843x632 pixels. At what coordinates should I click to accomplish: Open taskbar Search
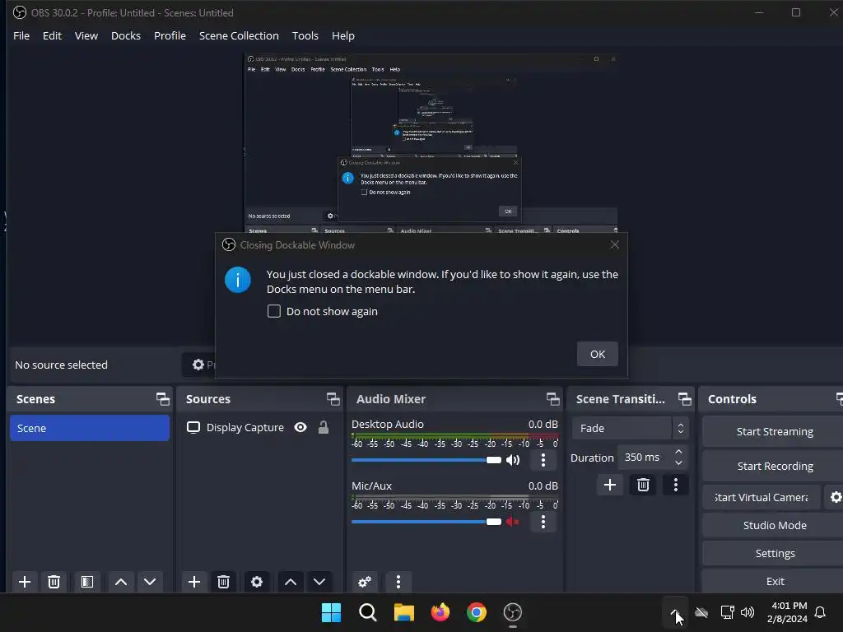coord(368,612)
